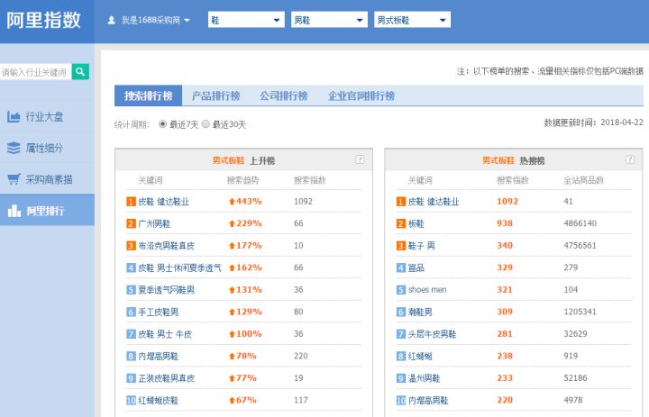Click the 行业大盘 chart icon

click(x=14, y=117)
